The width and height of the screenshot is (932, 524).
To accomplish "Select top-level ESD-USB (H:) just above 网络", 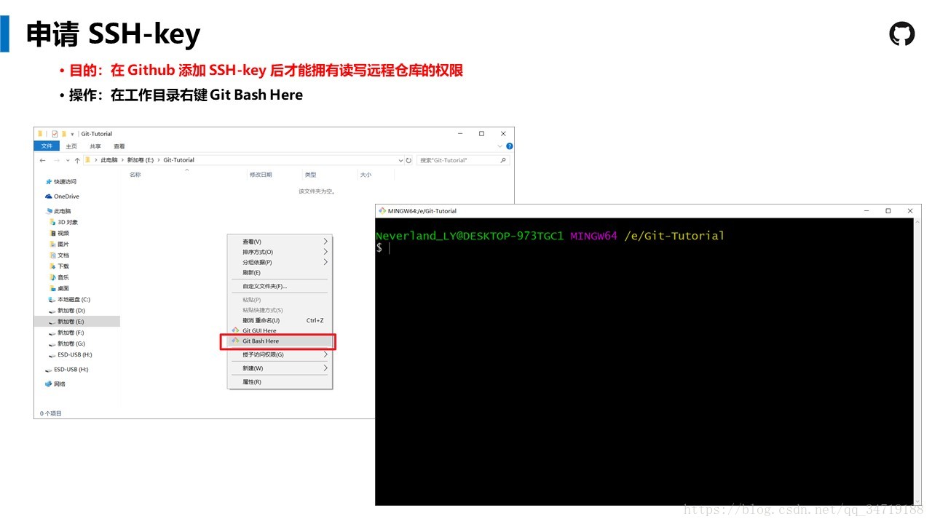I will (x=71, y=369).
